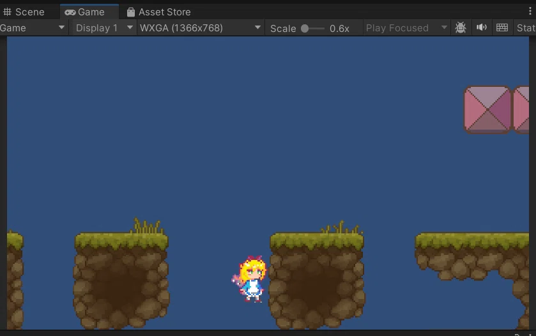Click the Scene tab grid icon
This screenshot has height=336, width=536.
[7, 12]
